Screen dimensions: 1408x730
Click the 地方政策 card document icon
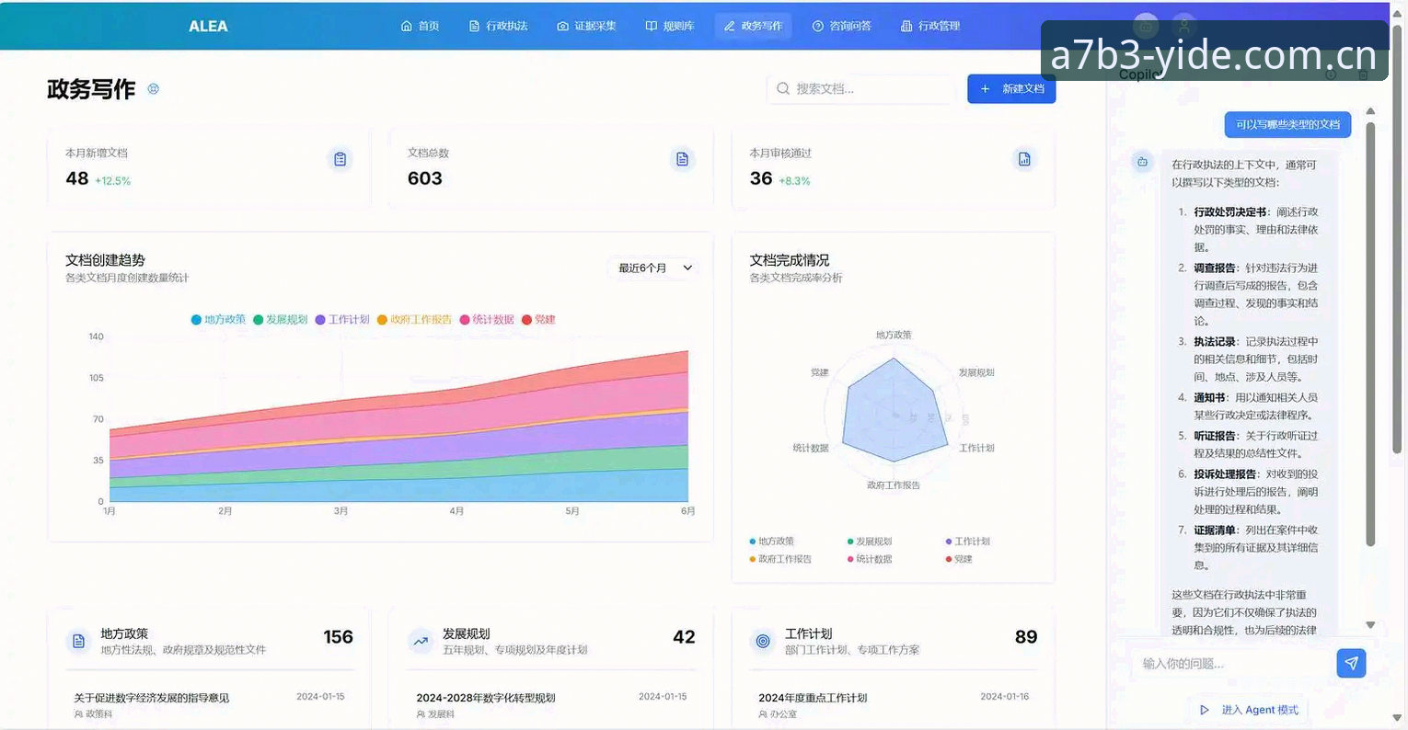coord(78,641)
